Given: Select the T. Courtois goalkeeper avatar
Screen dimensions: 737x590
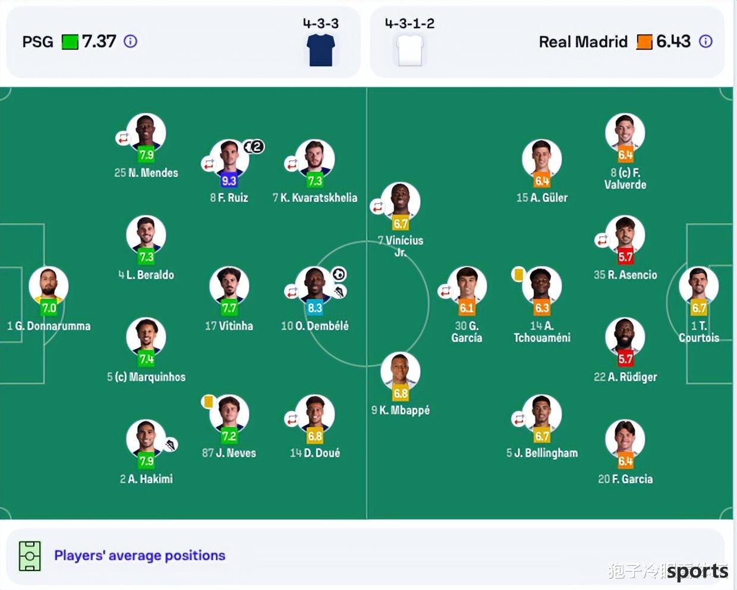Looking at the screenshot, I should 699,286.
